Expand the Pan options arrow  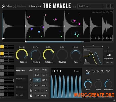pyautogui.click(x=81, y=62)
